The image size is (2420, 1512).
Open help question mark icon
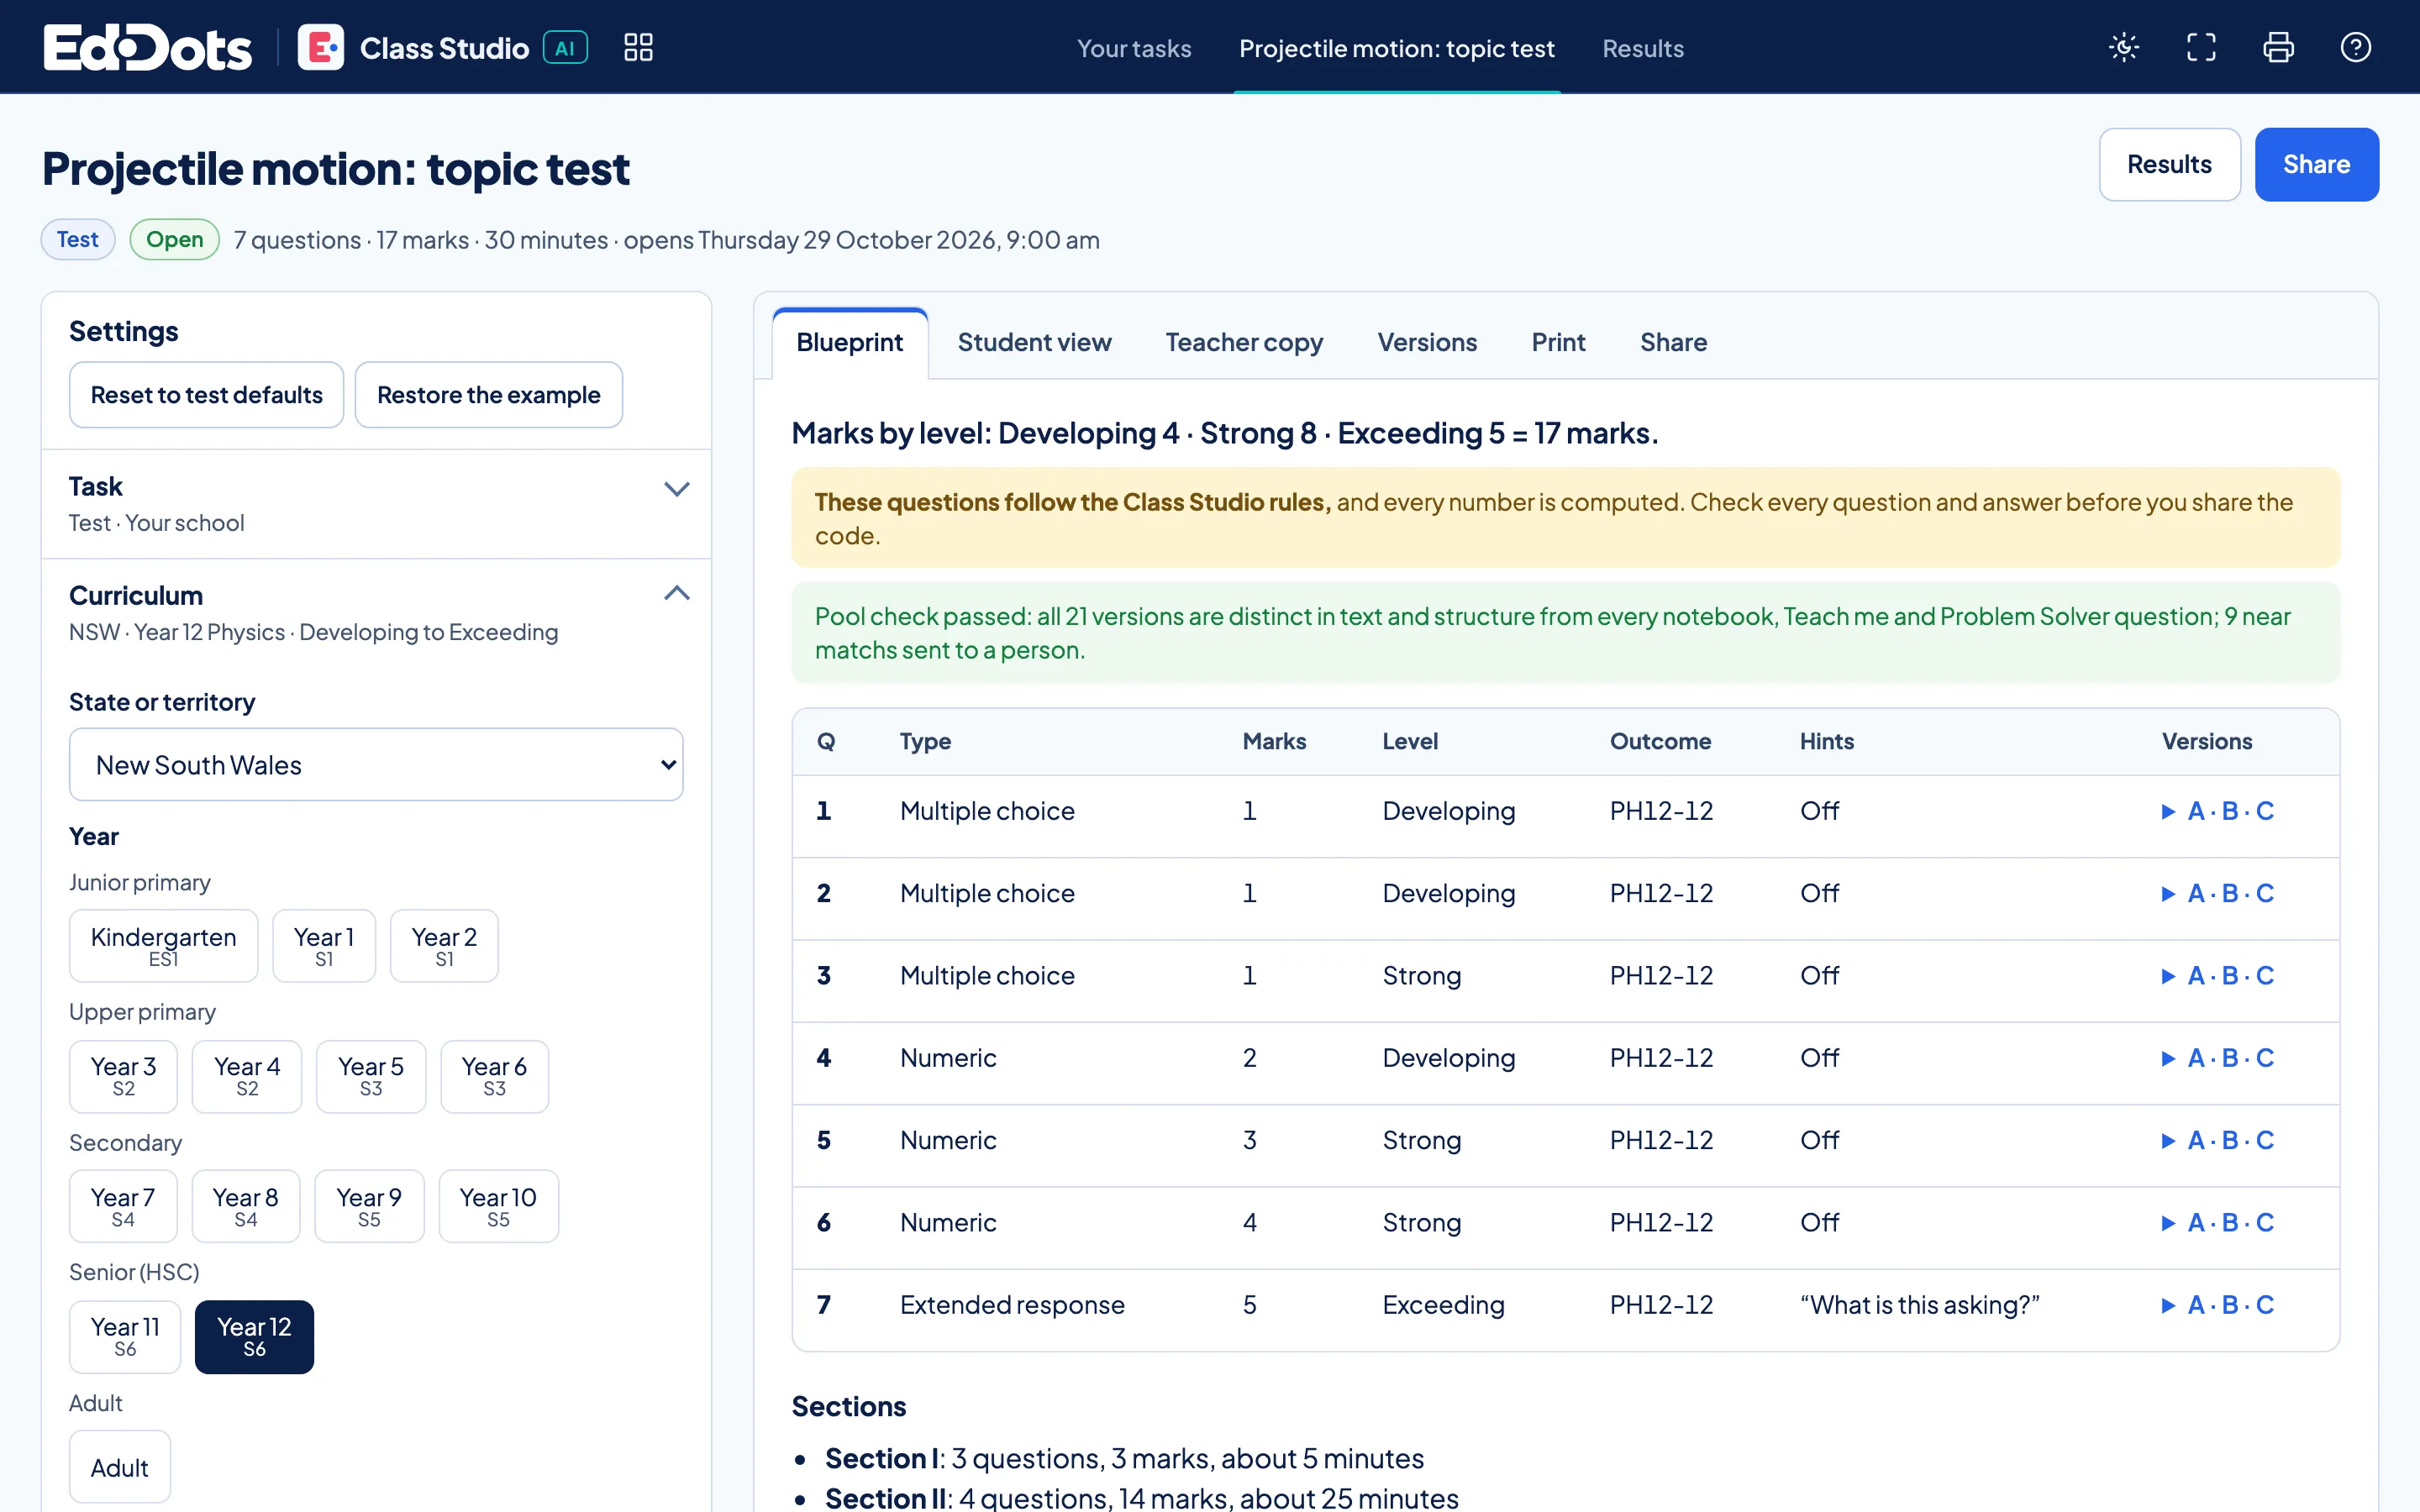coord(2355,47)
